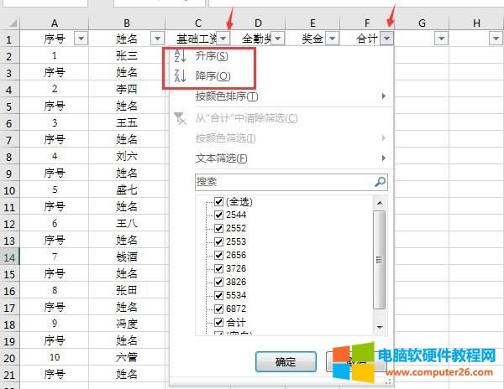Screen dimensions: 504x389
Task: Select row 2 header
Action: tap(9, 56)
